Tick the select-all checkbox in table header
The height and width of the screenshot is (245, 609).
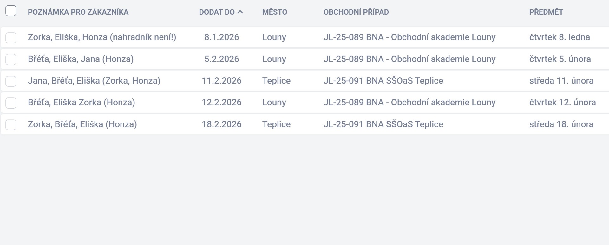coord(11,11)
